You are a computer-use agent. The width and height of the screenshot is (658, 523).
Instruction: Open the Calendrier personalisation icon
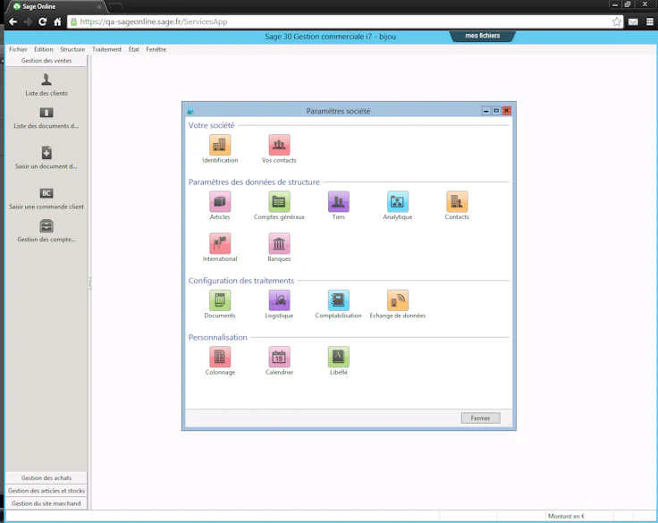tap(279, 358)
